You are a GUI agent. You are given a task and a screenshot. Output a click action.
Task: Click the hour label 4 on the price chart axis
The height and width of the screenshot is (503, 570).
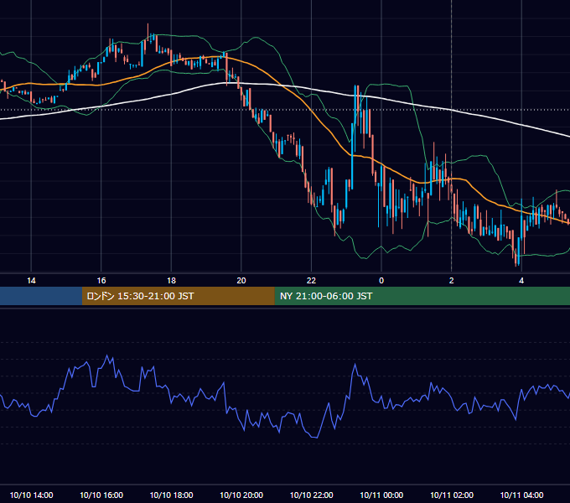(x=521, y=281)
